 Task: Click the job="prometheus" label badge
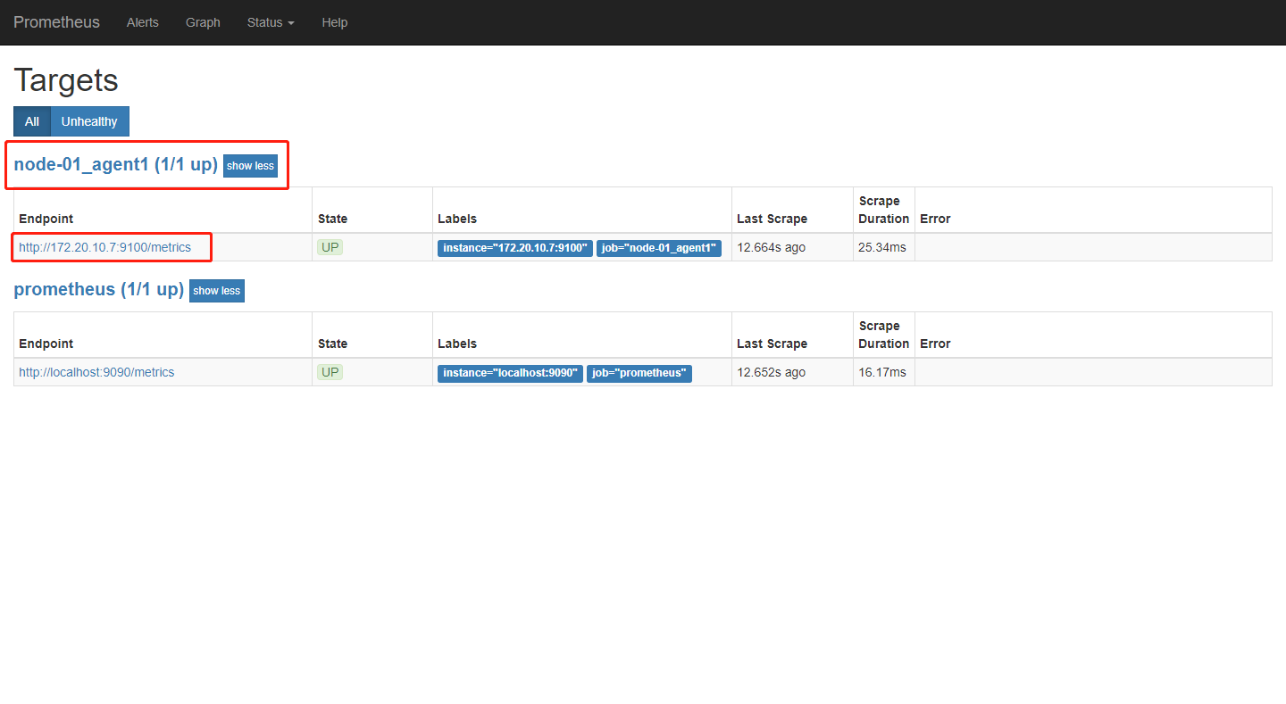click(x=639, y=373)
